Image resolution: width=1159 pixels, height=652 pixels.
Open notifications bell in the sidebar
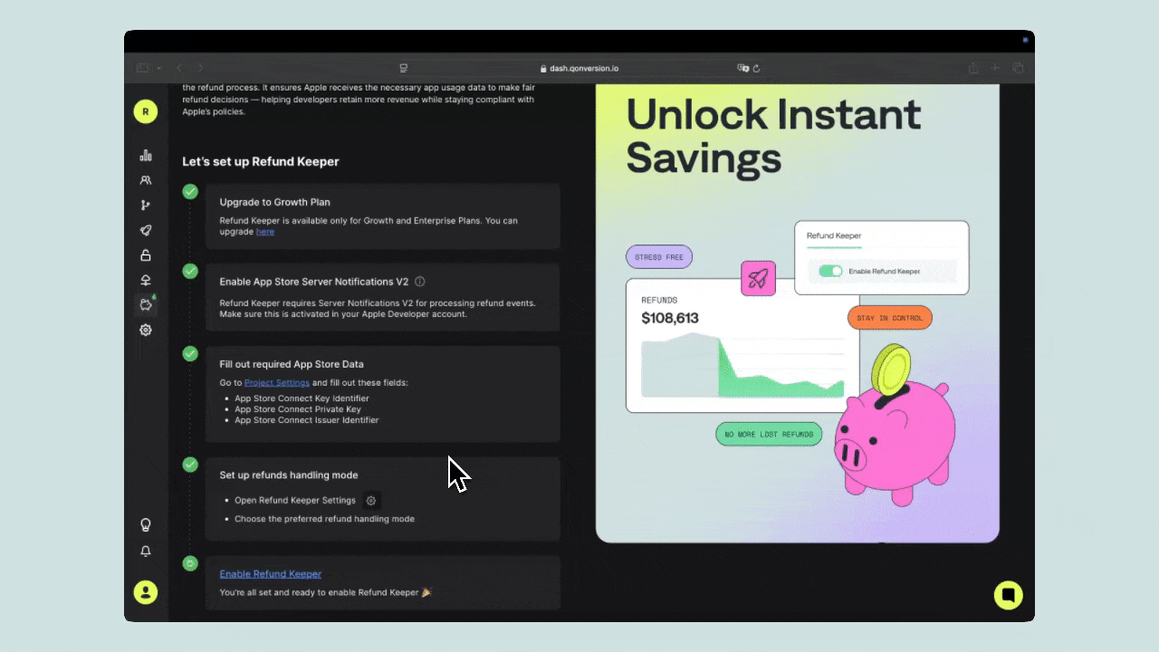coord(146,551)
